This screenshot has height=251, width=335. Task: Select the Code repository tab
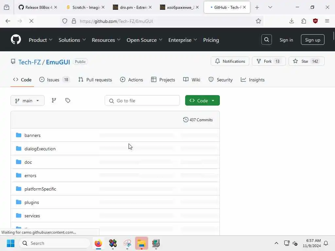(x=22, y=80)
